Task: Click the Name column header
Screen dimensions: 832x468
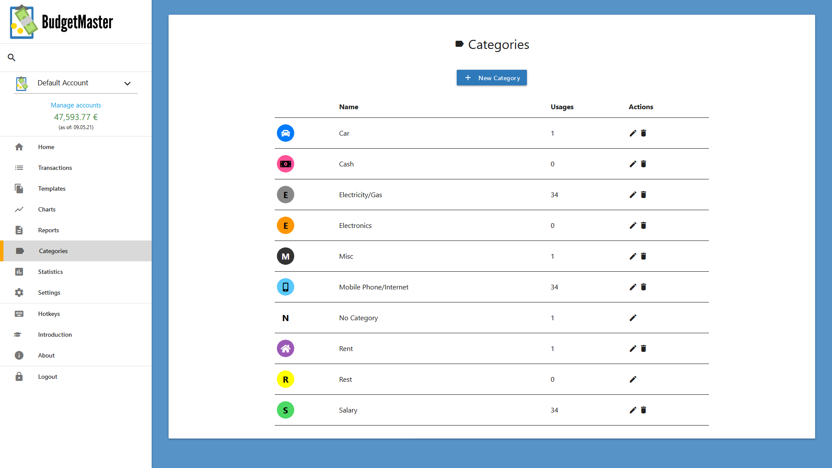Action: [348, 107]
